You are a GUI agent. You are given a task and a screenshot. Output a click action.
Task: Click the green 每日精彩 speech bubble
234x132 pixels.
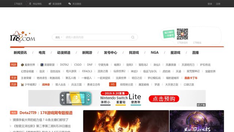pos(169,34)
